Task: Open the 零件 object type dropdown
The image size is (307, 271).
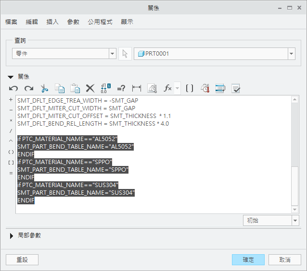Action: 113,54
